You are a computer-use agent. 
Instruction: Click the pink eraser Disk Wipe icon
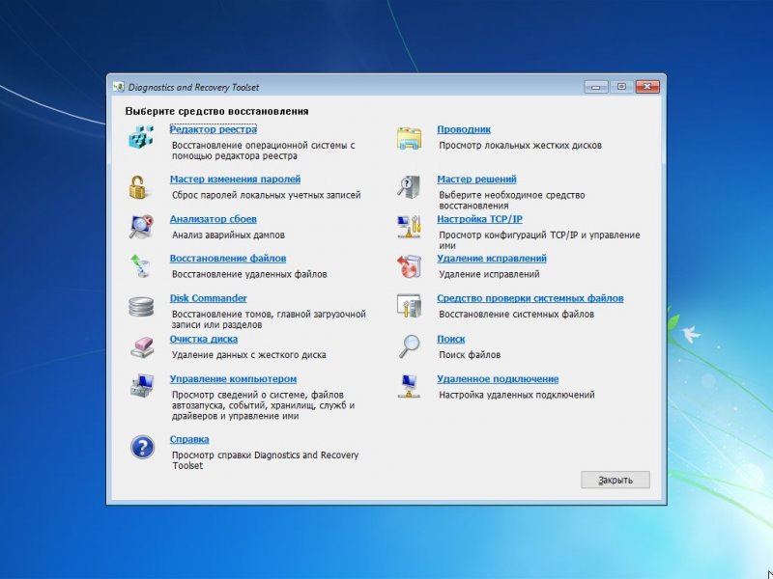142,347
